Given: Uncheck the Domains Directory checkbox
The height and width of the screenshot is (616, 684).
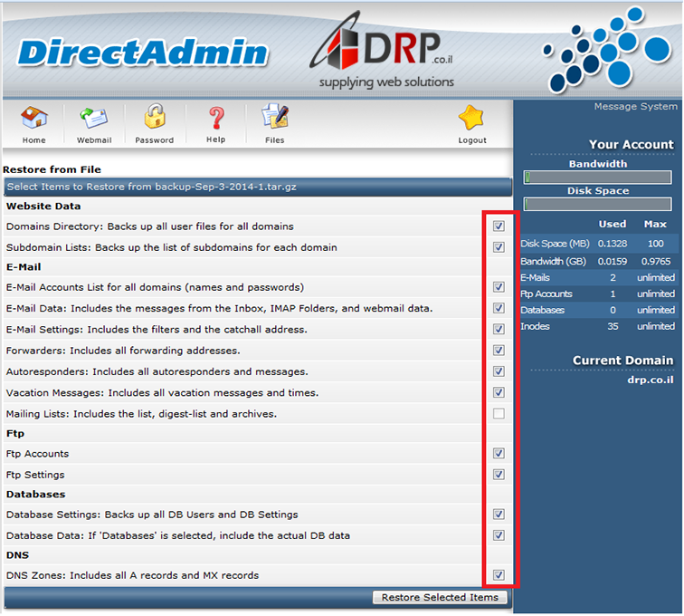Looking at the screenshot, I should click(499, 226).
